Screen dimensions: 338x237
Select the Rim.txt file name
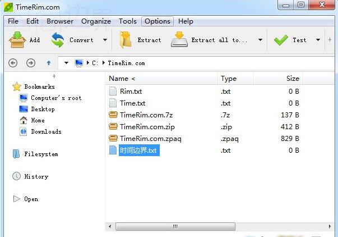pyautogui.click(x=131, y=92)
